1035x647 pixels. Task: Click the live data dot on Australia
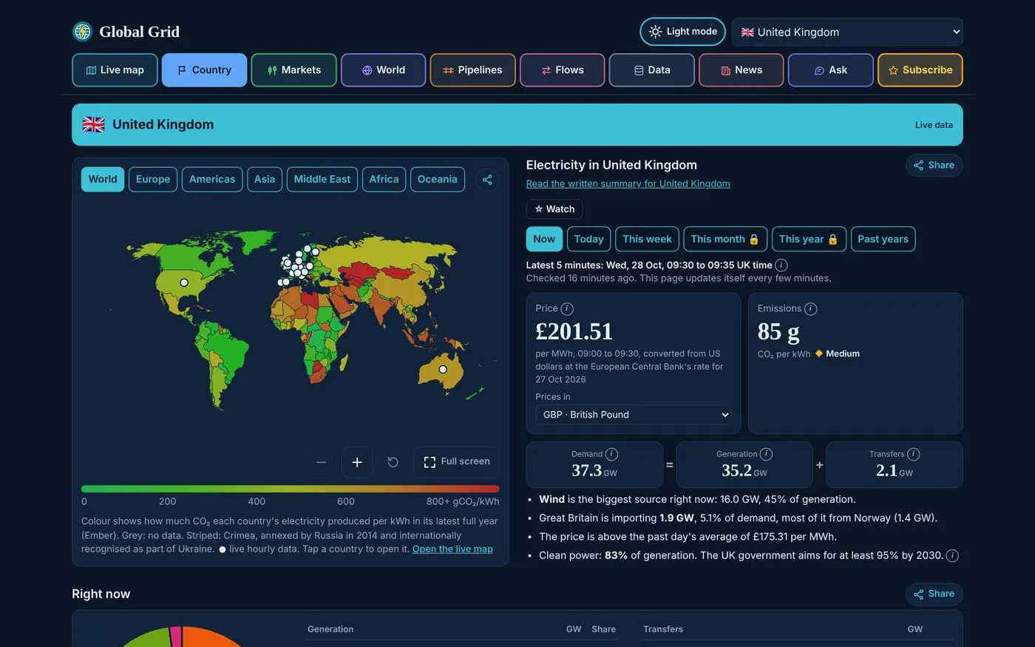(443, 369)
